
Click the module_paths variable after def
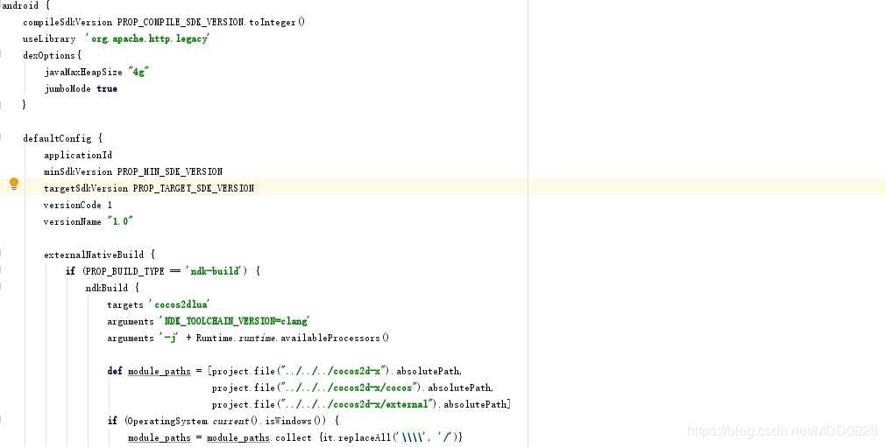159,371
